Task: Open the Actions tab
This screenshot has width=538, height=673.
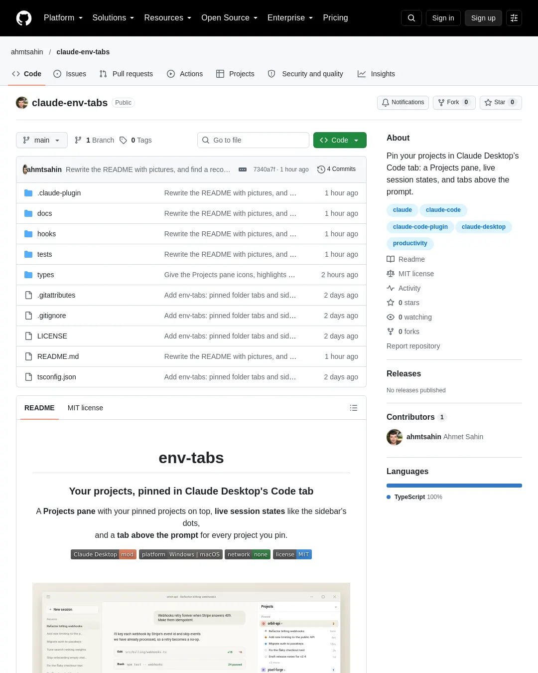Action: (x=185, y=74)
